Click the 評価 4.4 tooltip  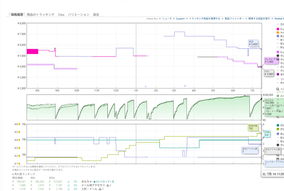(x=267, y=133)
